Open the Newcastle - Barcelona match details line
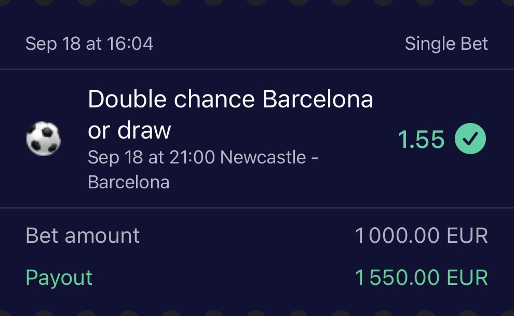 [x=203, y=169]
